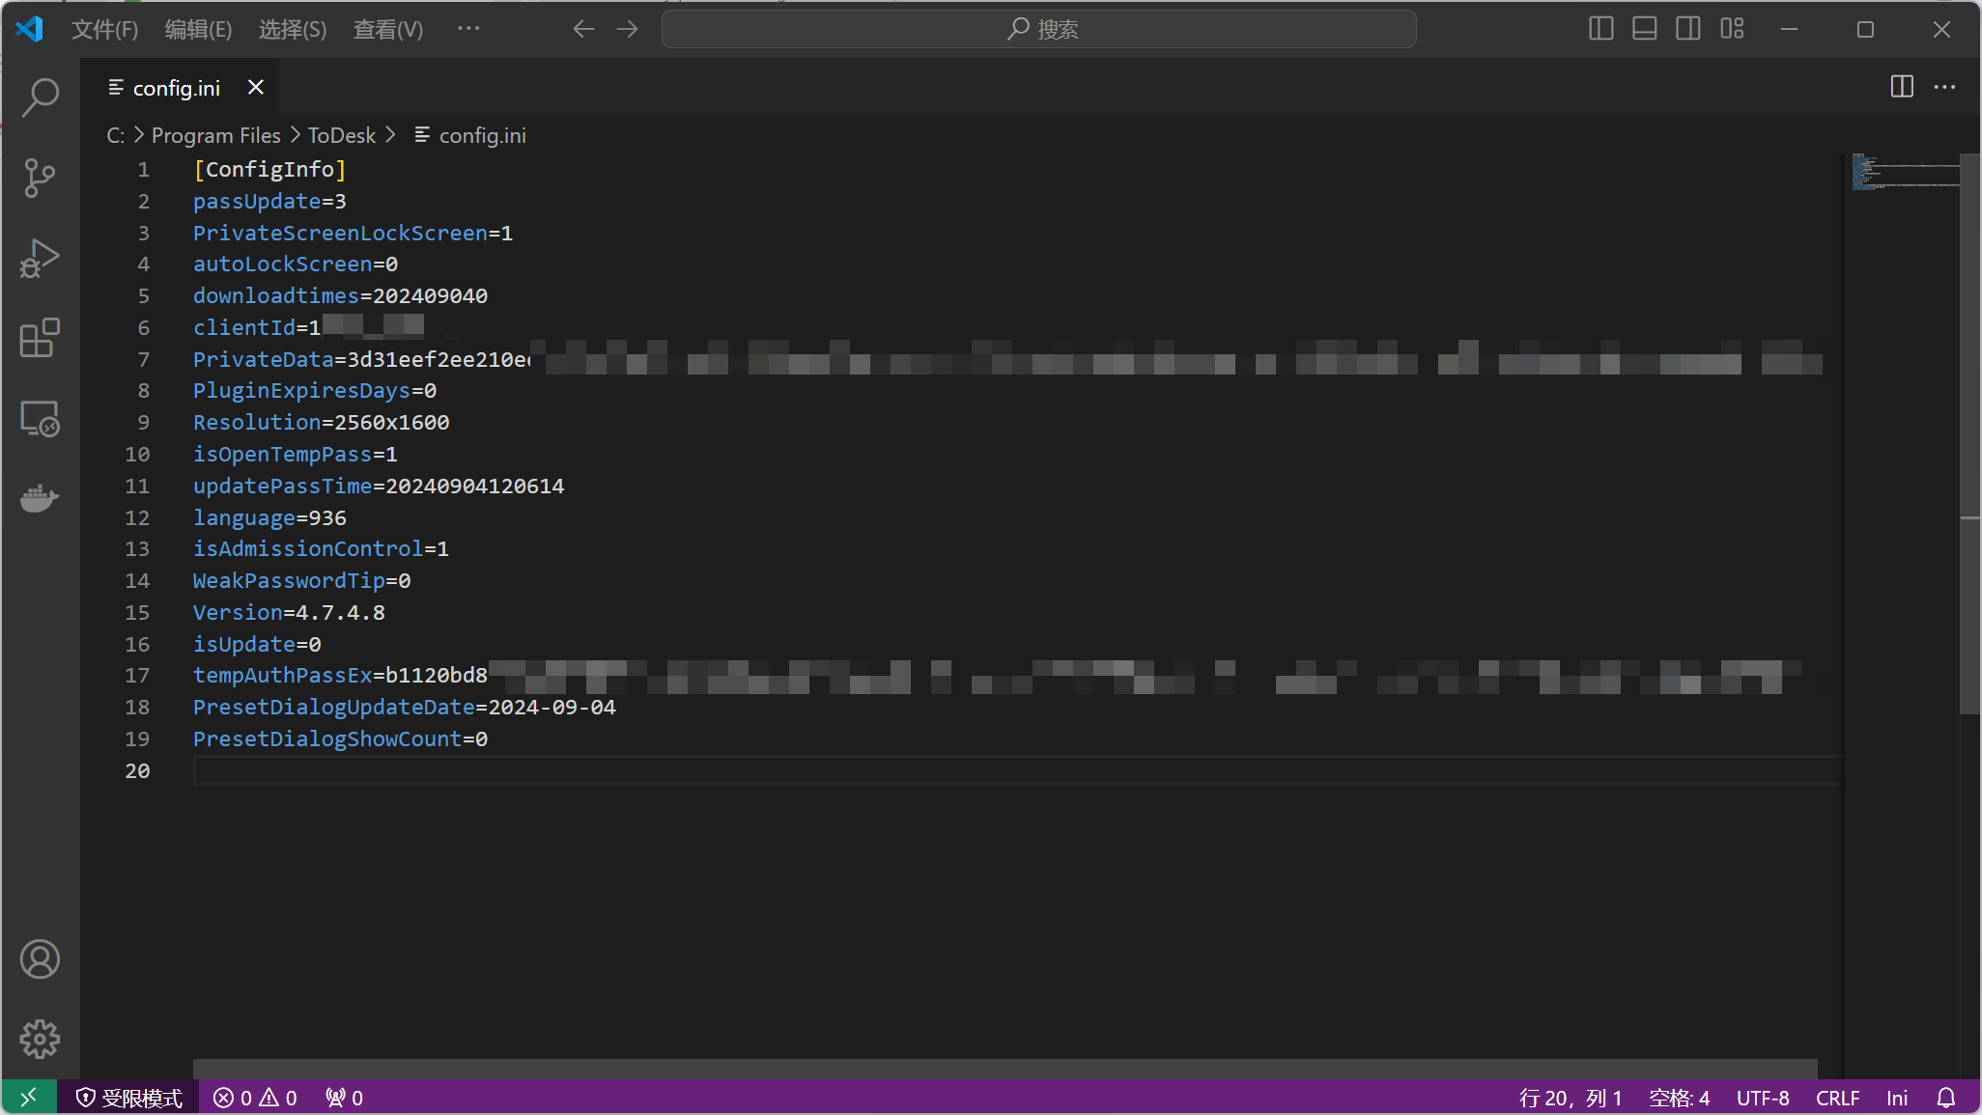Image resolution: width=1982 pixels, height=1115 pixels.
Task: Open the Accounts menu icon
Action: coord(40,959)
